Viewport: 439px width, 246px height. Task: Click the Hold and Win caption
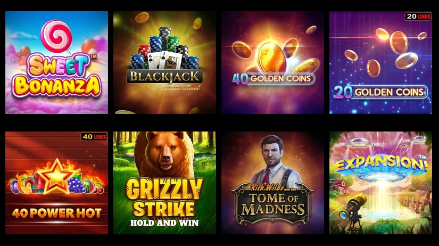click(x=164, y=223)
